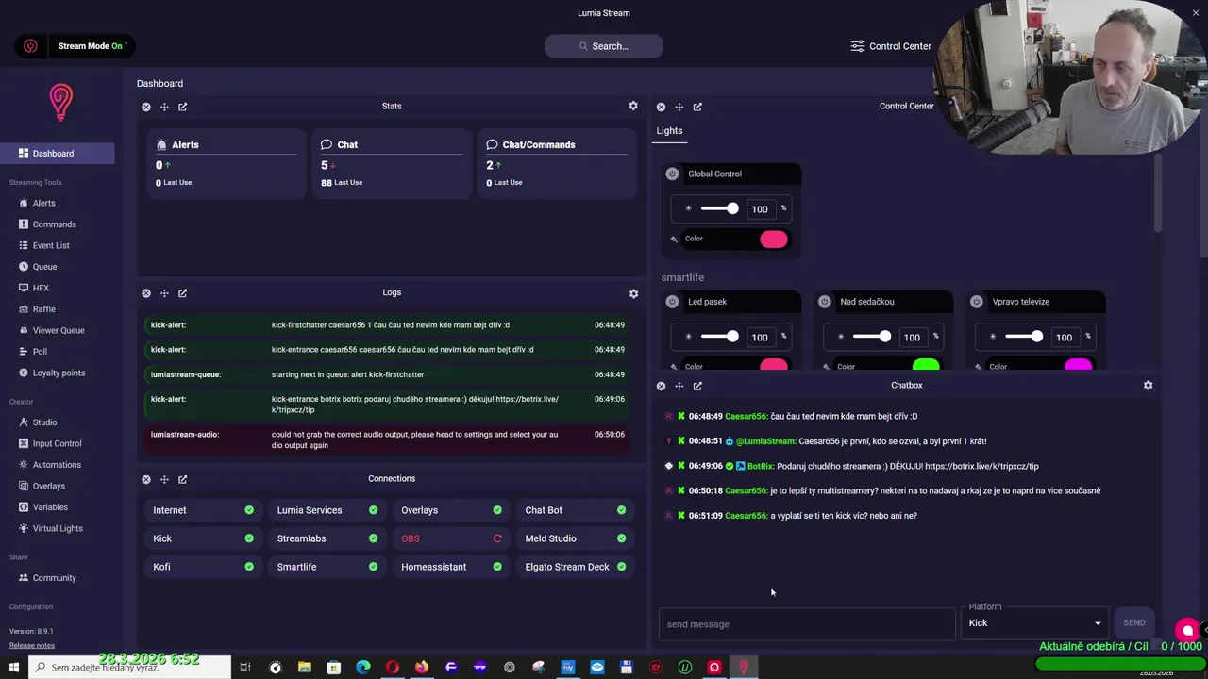
Task: Open the Chatbox settings gear
Action: tap(1148, 385)
